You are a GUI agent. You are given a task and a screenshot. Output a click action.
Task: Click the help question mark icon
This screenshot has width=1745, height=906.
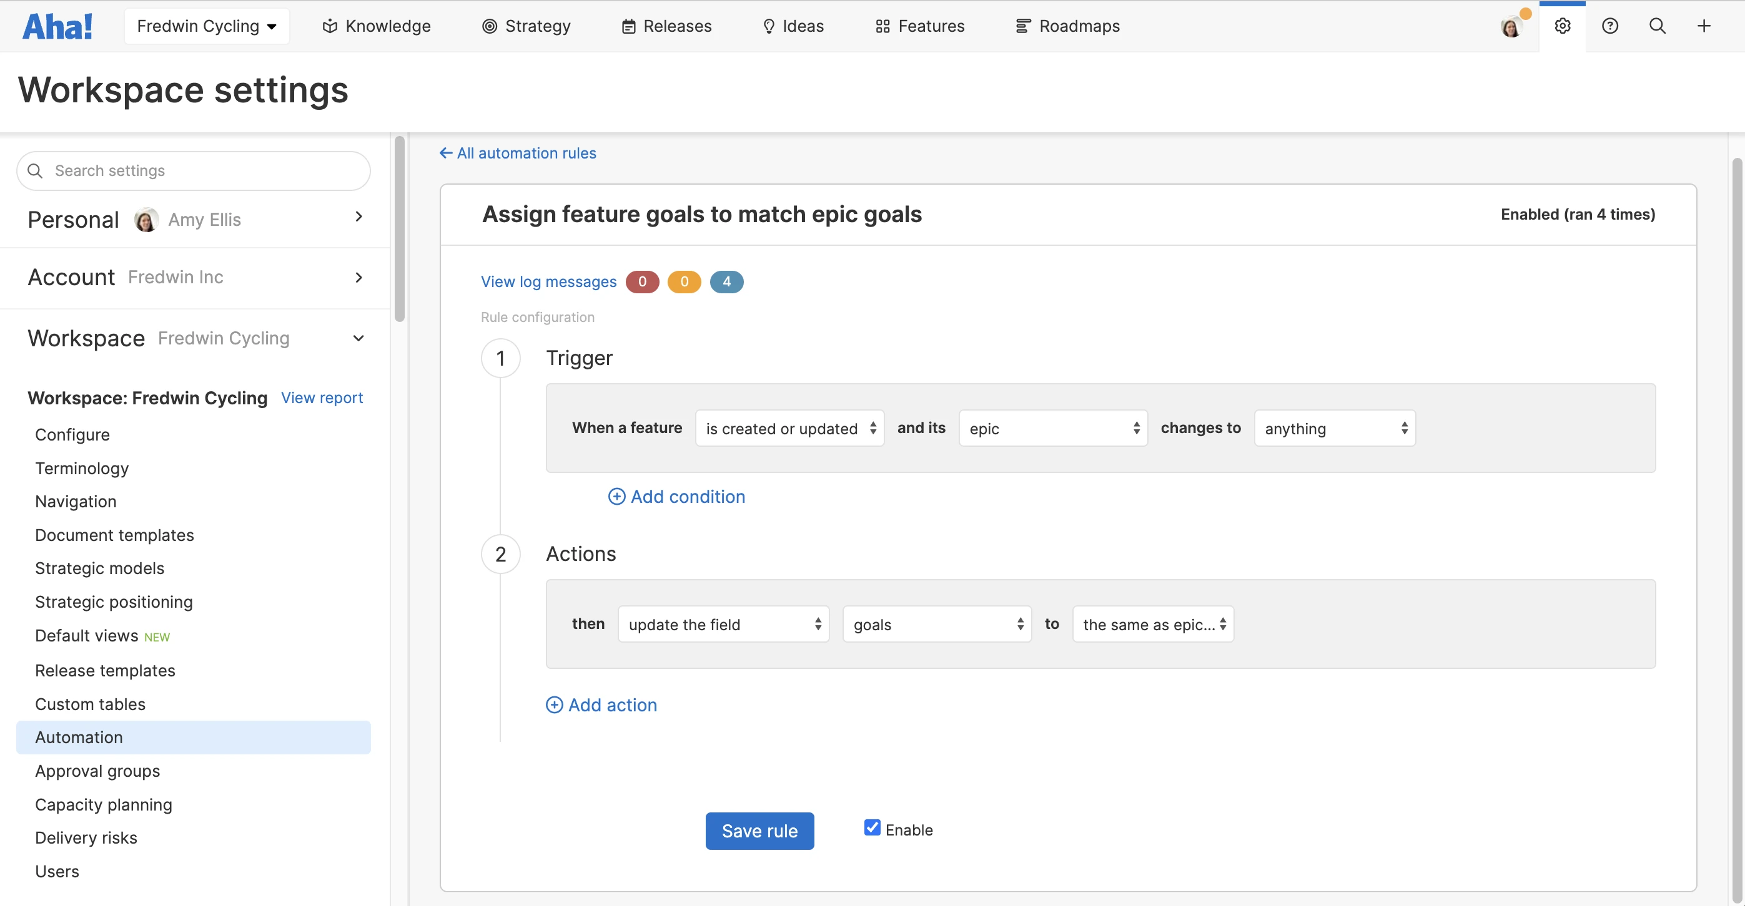tap(1609, 26)
